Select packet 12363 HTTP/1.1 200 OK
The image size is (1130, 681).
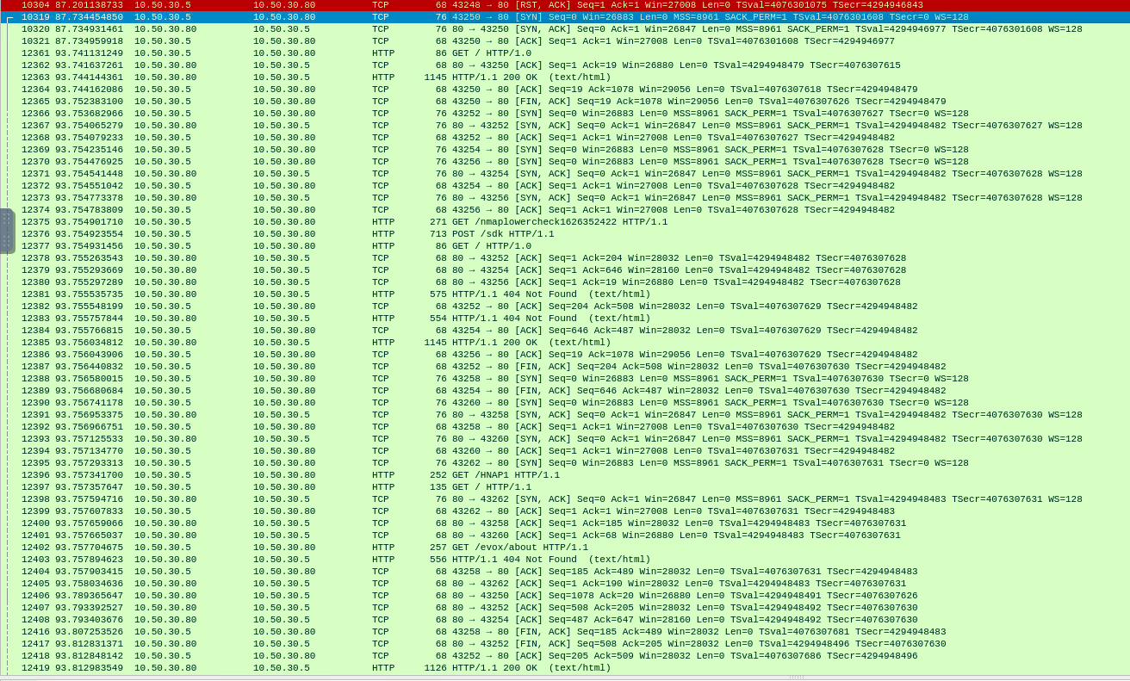pyautogui.click(x=517, y=77)
